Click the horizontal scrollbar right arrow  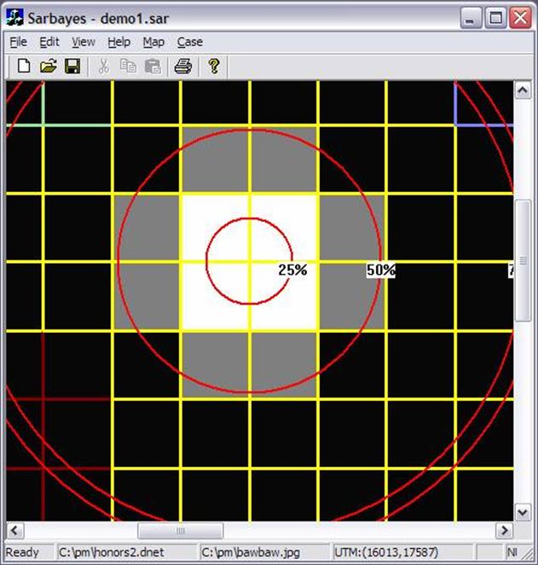pos(505,530)
